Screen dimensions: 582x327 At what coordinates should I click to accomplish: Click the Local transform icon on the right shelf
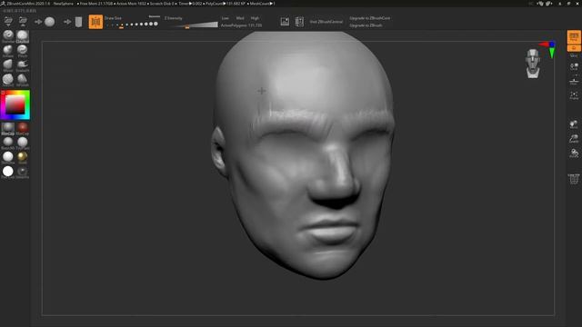[574, 66]
